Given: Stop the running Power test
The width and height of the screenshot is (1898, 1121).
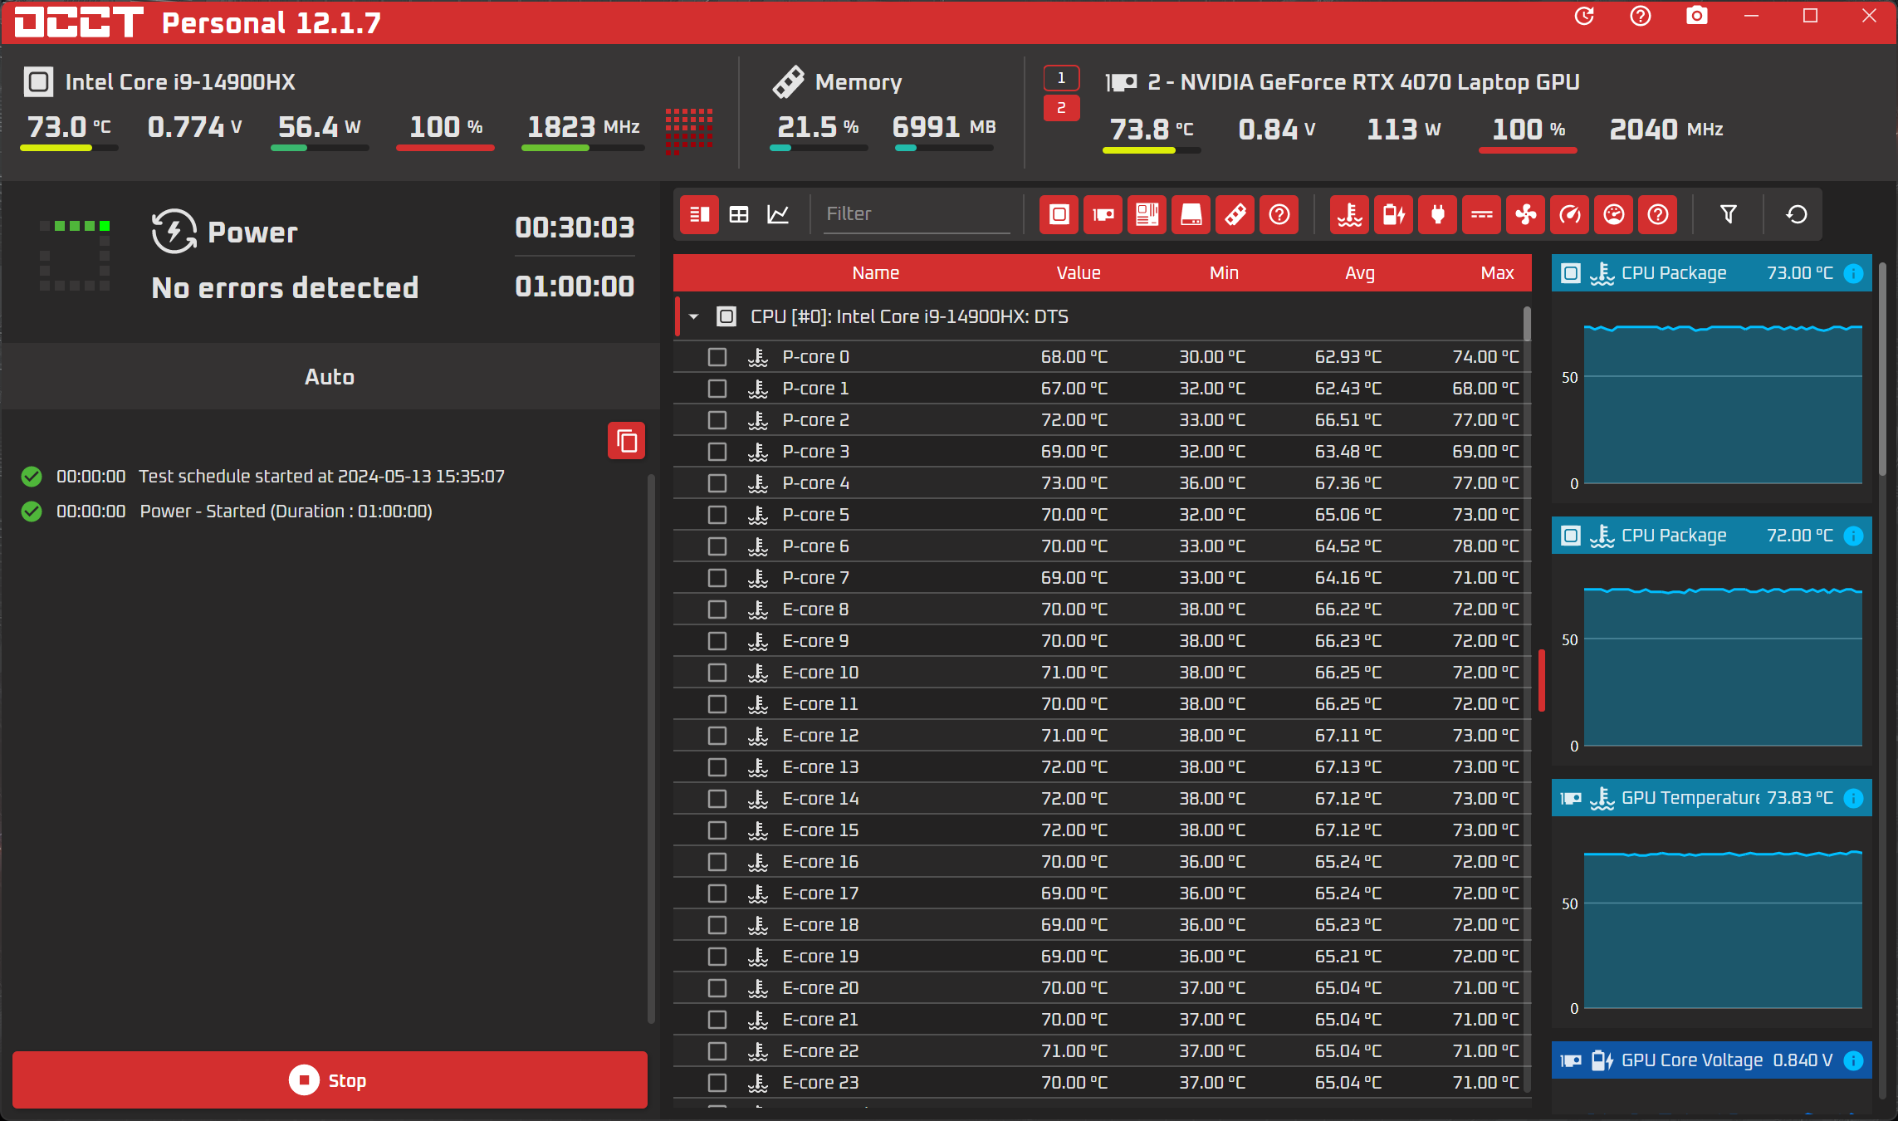Looking at the screenshot, I should [330, 1080].
